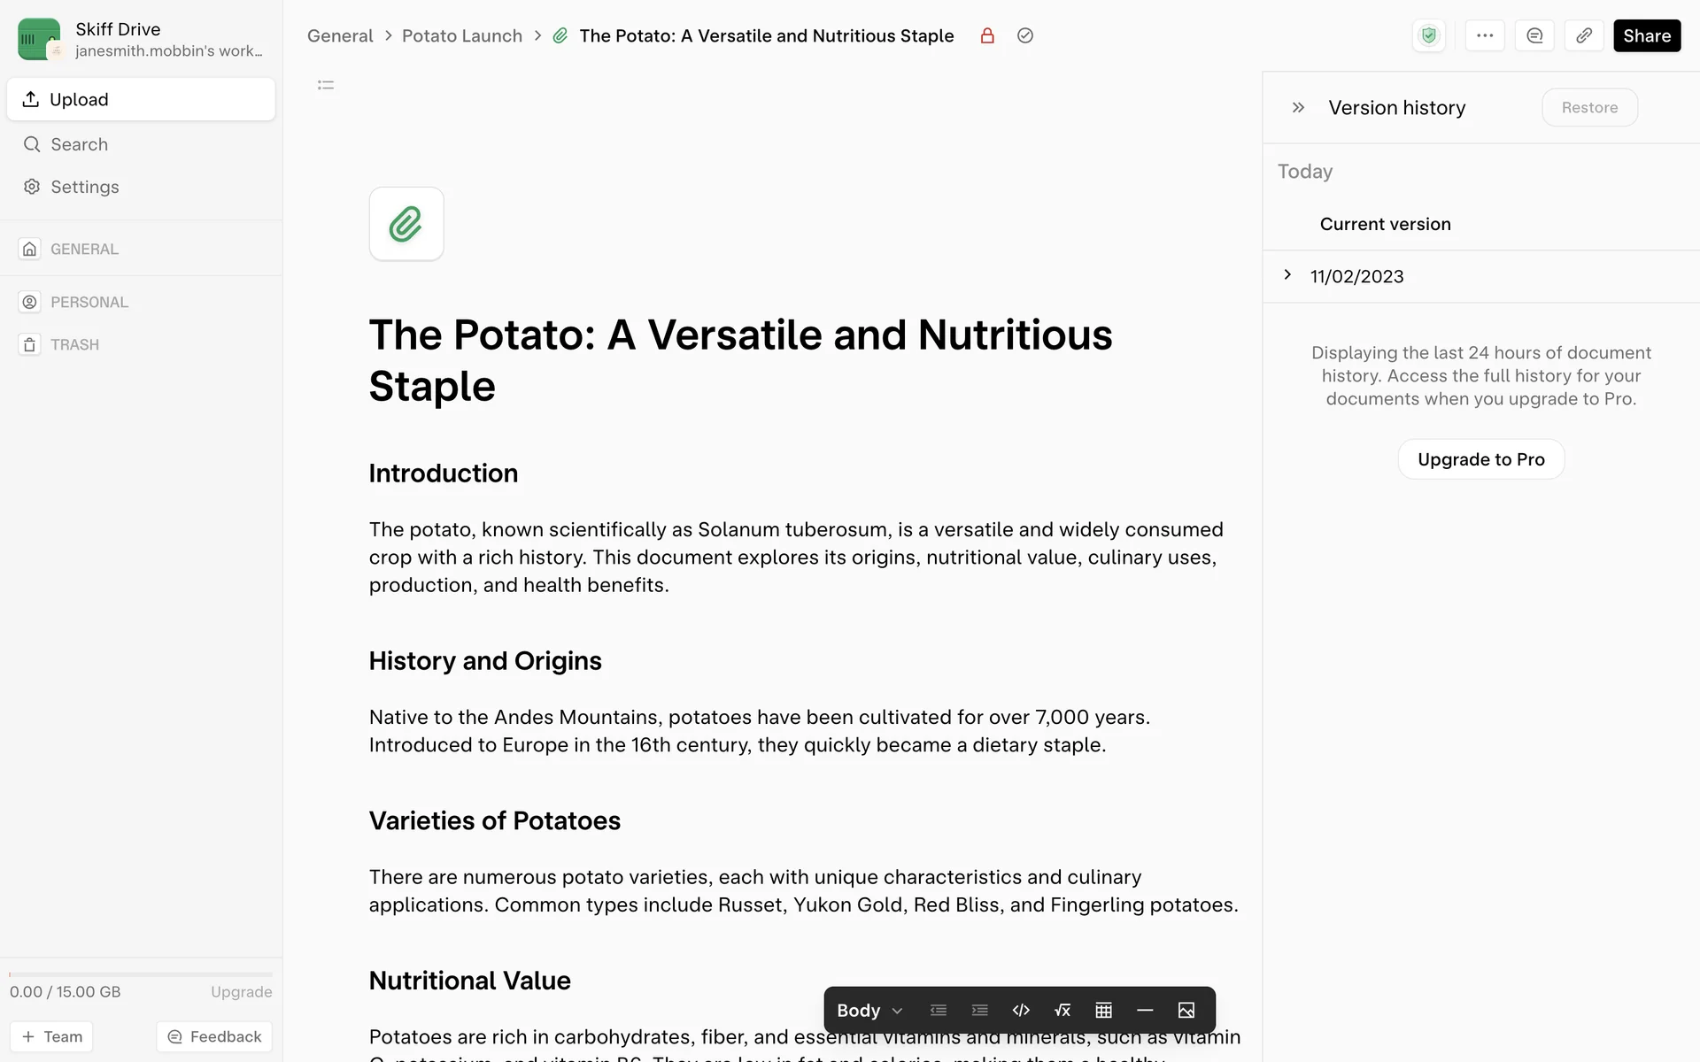1700x1062 pixels.
Task: Click the Share button
Action: [x=1646, y=35]
